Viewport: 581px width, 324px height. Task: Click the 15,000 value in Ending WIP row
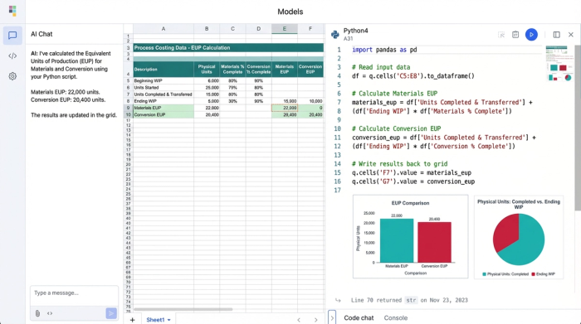285,101
